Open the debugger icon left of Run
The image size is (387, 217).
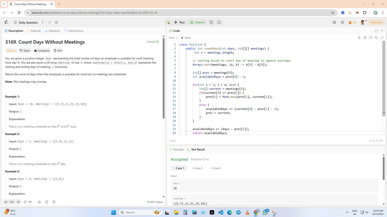(x=168, y=23)
